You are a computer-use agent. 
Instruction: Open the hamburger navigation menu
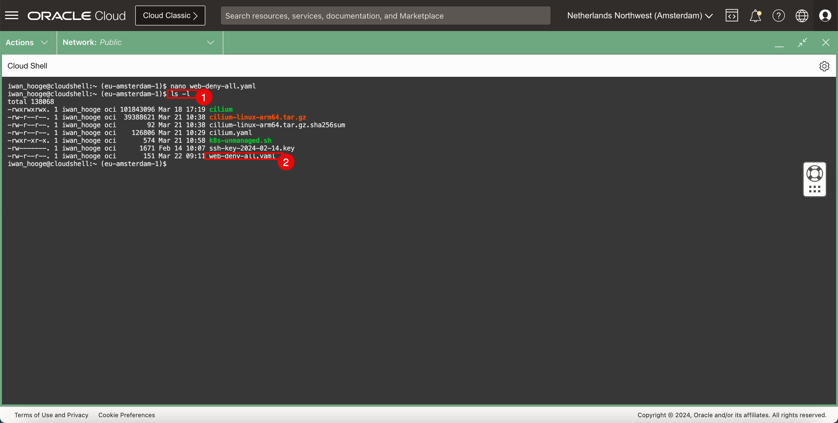tap(12, 15)
